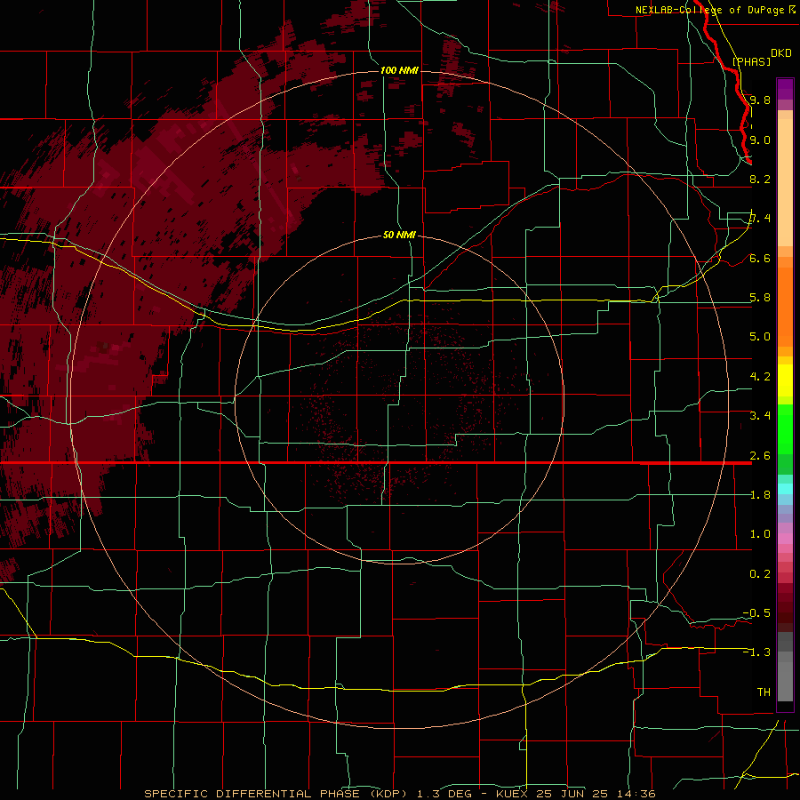Viewport: 800px width, 800px height.
Task: Click the '100 NMI' range ring label
Action: point(399,70)
